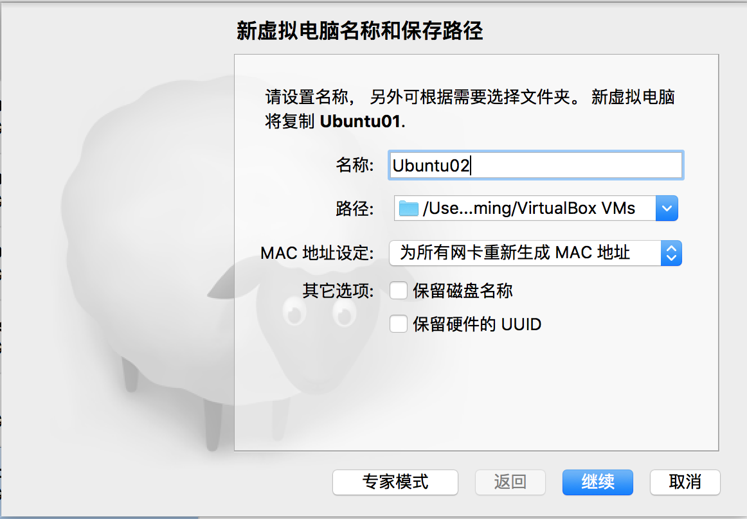This screenshot has width=747, height=519.
Task: Click the greyed-out 返回 button
Action: tap(510, 482)
